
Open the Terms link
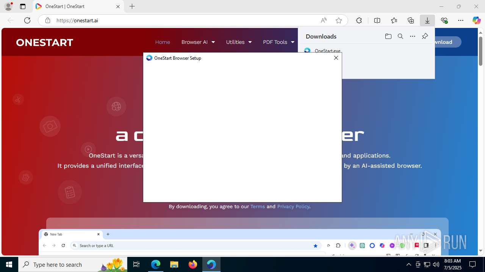(258, 206)
